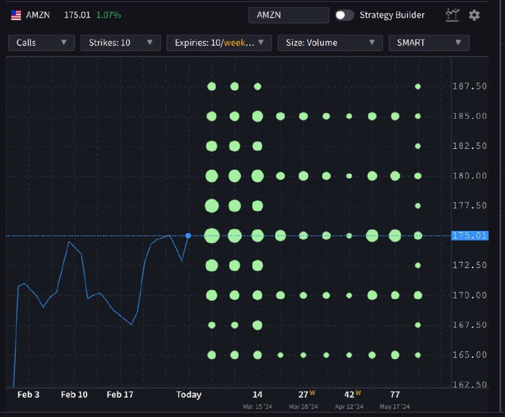Image resolution: width=505 pixels, height=417 pixels.
Task: Click the AMZN ticker name beside the flag
Action: click(38, 15)
